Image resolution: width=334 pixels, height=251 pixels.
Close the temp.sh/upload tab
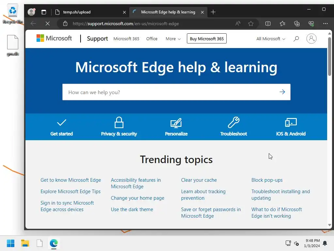pyautogui.click(x=124, y=12)
